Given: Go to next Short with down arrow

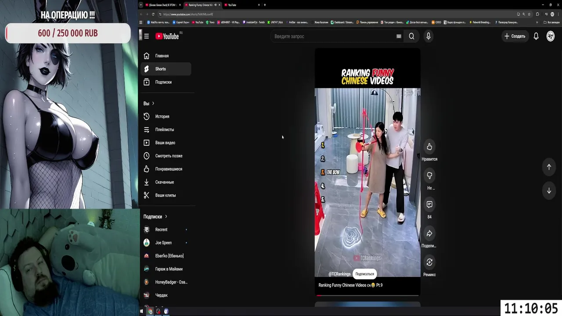Looking at the screenshot, I should click(549, 190).
